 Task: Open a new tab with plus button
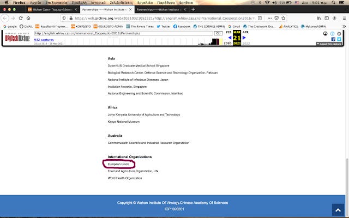pos(193,10)
